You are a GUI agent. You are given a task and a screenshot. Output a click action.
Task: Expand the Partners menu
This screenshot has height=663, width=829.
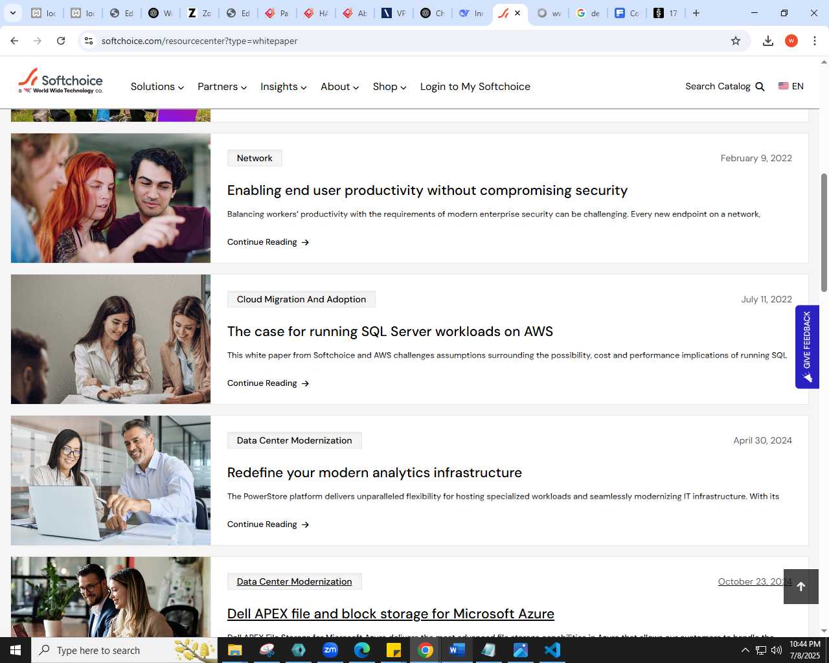pyautogui.click(x=222, y=87)
